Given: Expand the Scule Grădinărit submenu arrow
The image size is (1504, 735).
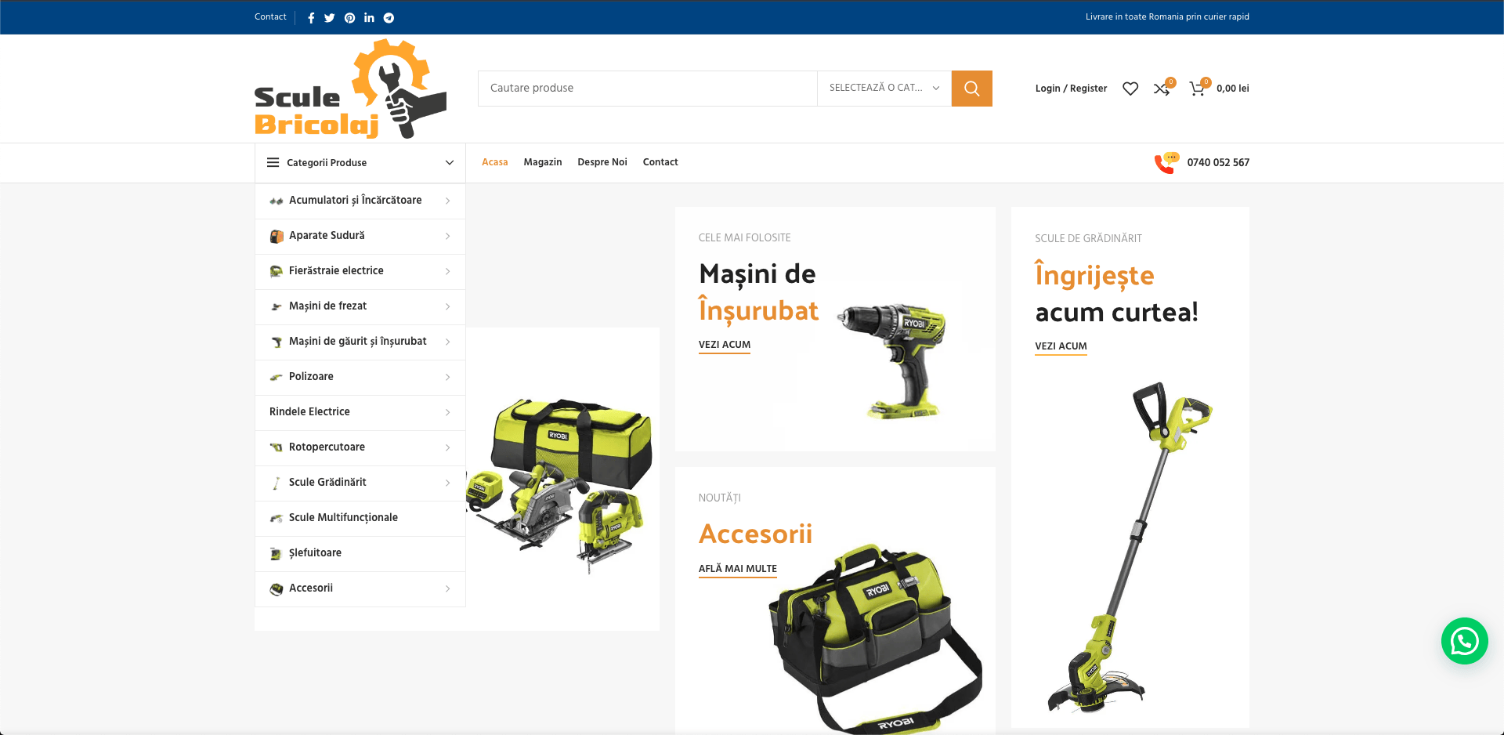Looking at the screenshot, I should click(448, 483).
